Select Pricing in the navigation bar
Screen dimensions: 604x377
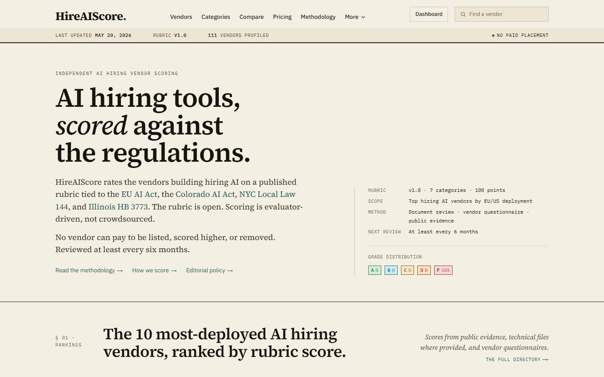click(x=282, y=17)
